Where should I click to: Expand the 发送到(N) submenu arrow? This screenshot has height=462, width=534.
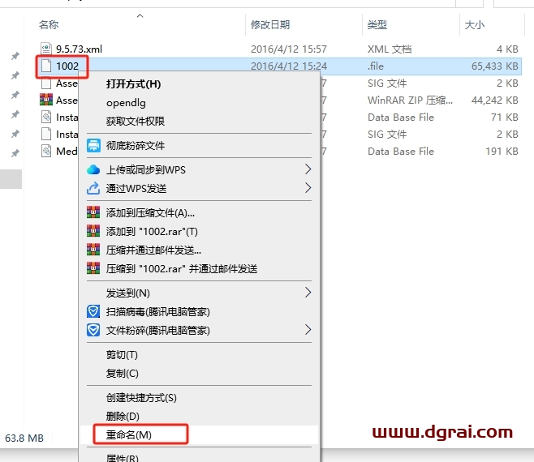tap(308, 293)
